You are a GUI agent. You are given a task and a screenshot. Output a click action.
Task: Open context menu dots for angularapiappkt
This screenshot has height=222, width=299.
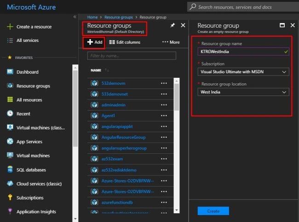click(164, 127)
